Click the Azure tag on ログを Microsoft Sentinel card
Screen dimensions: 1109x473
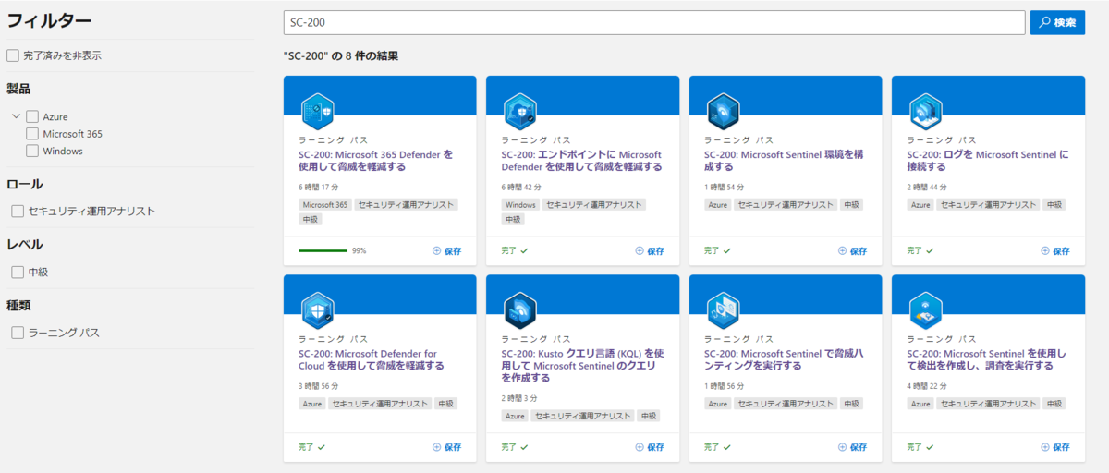(920, 204)
